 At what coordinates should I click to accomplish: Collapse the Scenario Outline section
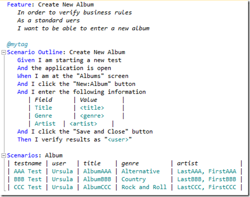pos(3,53)
